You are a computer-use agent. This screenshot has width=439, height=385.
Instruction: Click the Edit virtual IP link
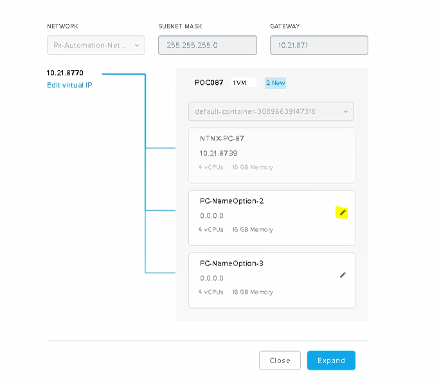point(69,85)
